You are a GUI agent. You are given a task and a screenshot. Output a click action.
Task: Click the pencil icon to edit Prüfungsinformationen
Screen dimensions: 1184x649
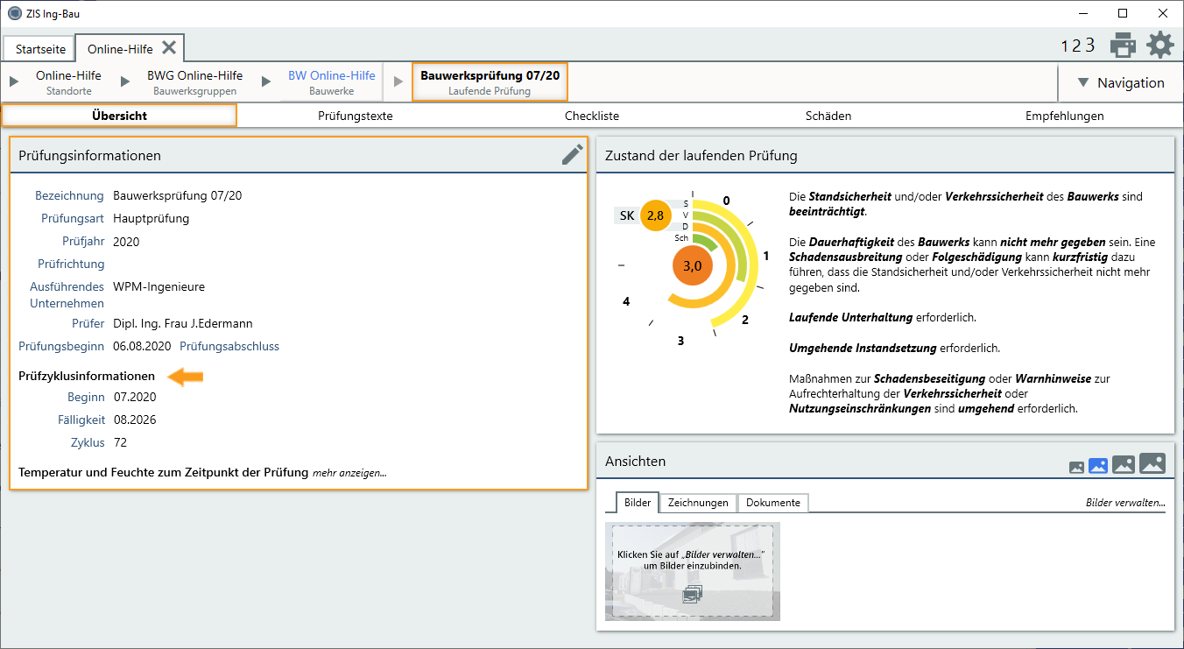(572, 155)
